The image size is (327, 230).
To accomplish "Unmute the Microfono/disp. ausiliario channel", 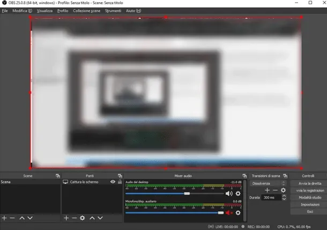I will point(229,213).
